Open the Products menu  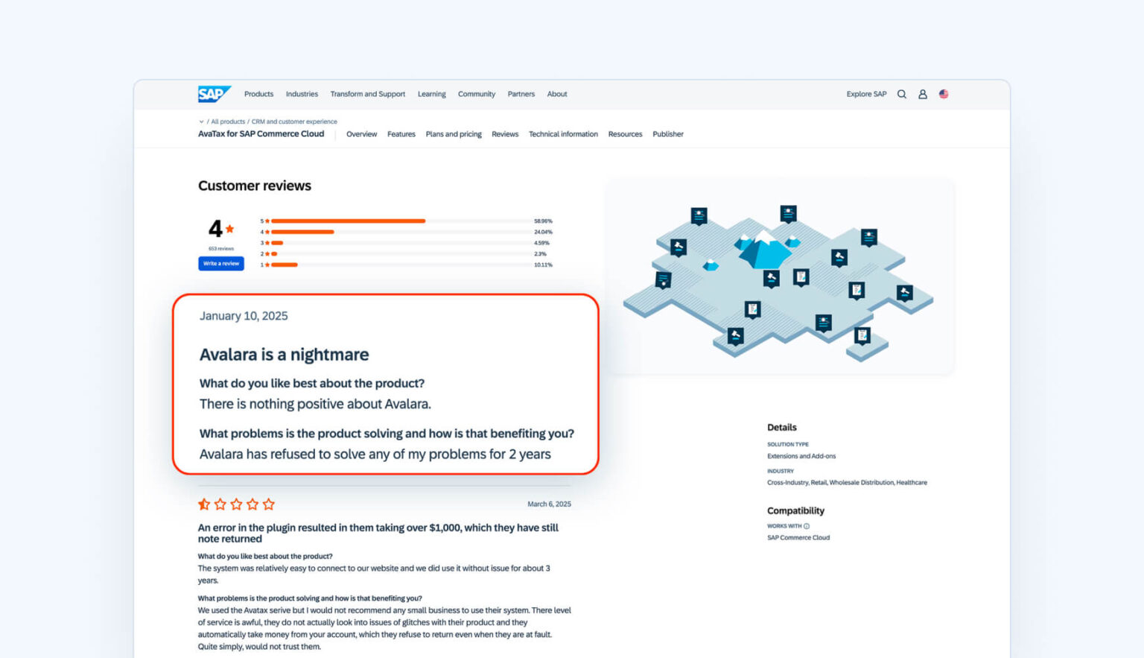258,94
